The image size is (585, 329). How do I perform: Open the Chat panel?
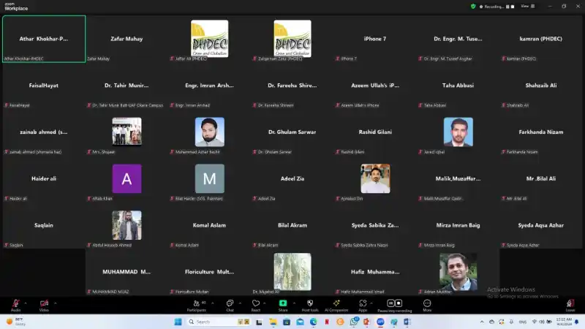tap(229, 303)
